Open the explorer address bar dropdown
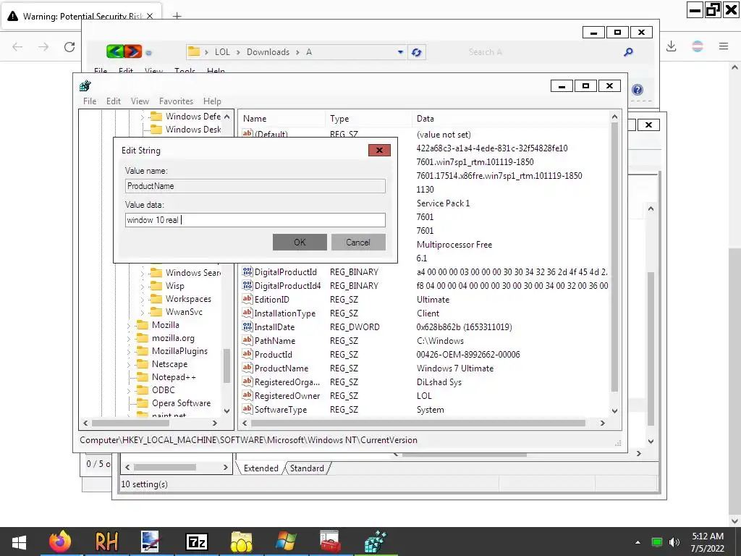Viewport: 741px width, 556px height. coord(400,52)
